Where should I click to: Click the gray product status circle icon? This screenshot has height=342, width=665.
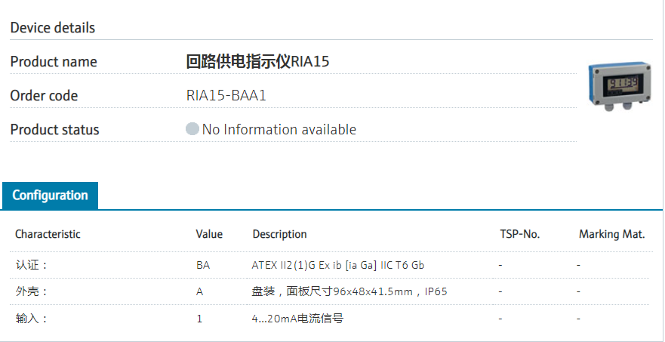pos(192,129)
